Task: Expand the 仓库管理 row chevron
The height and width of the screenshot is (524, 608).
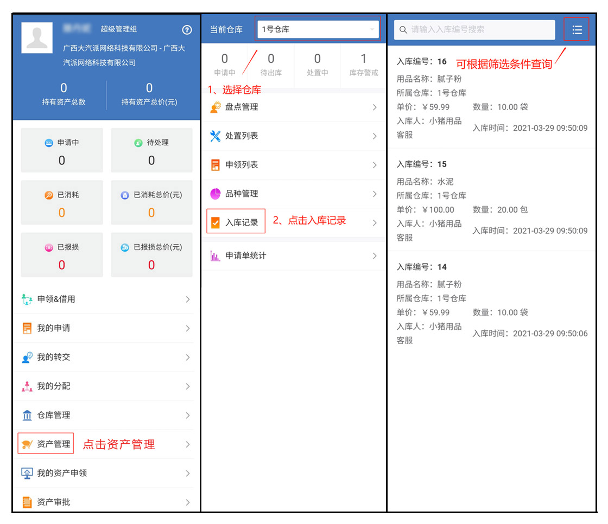Action: (x=188, y=415)
